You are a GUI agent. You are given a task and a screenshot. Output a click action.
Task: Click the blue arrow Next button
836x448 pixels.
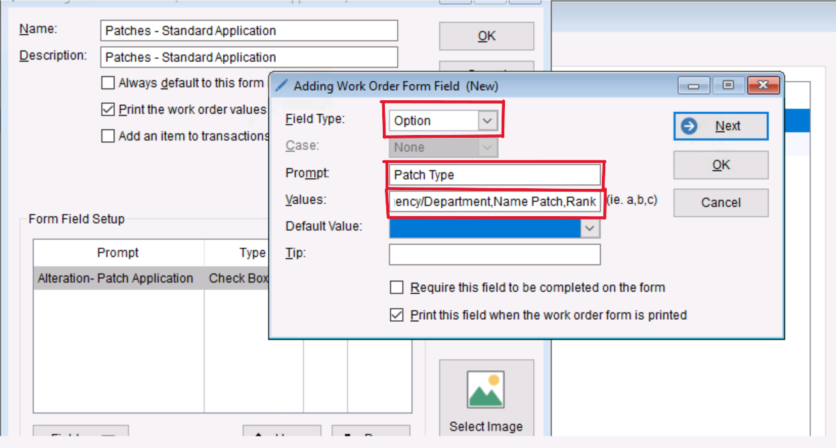point(721,126)
